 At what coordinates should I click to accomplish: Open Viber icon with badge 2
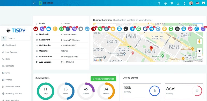pos(74,29)
